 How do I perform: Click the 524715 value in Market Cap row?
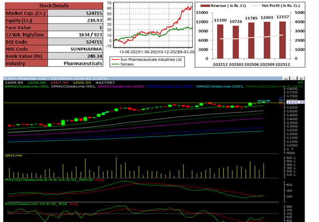click(x=94, y=13)
